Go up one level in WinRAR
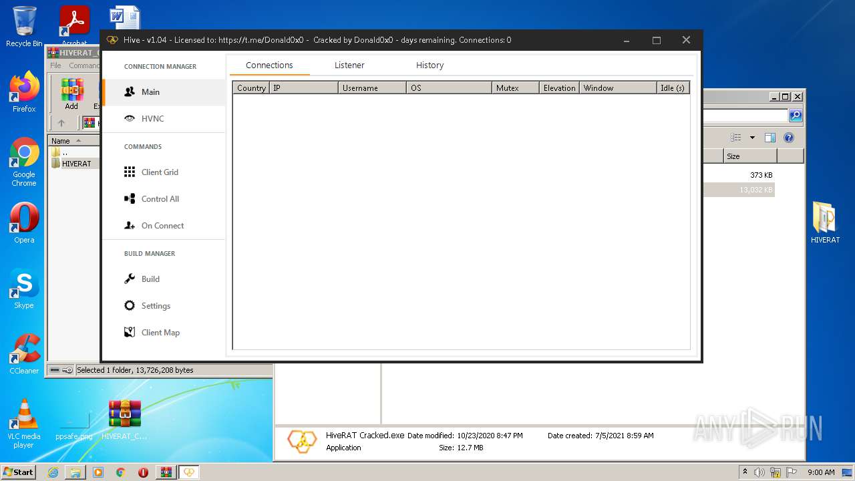 [x=61, y=123]
